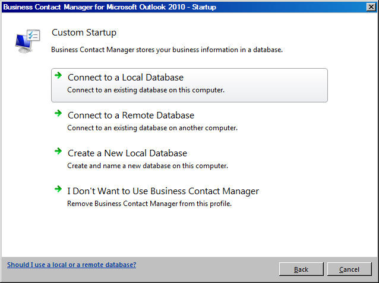Close the Startup dialog with the X button

click(371, 7)
